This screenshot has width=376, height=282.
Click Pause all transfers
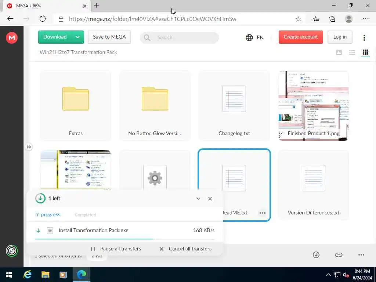(x=116, y=249)
